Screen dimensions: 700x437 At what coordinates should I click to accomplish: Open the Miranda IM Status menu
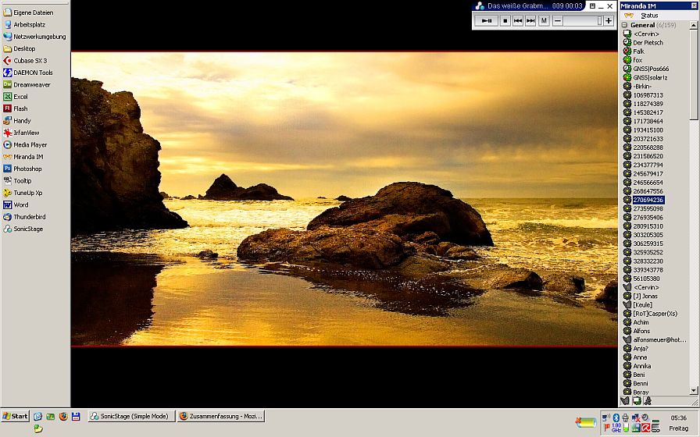pos(649,16)
